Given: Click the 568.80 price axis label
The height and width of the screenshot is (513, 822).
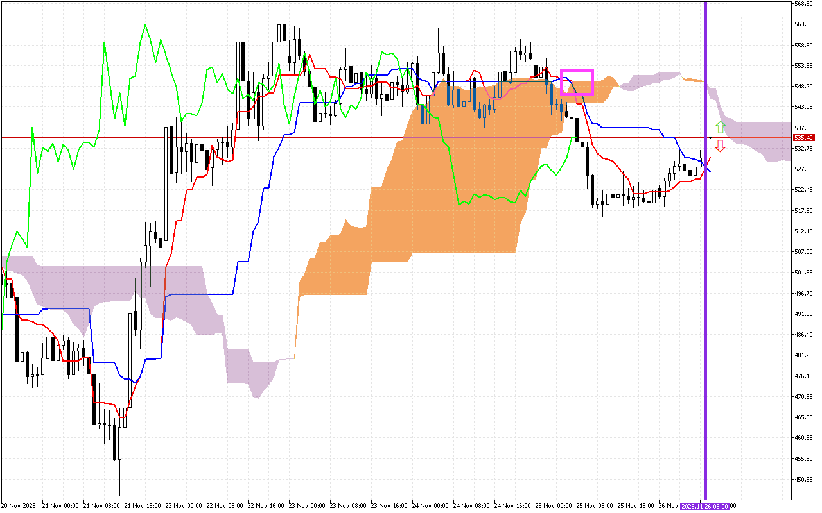Looking at the screenshot, I should click(x=803, y=4).
